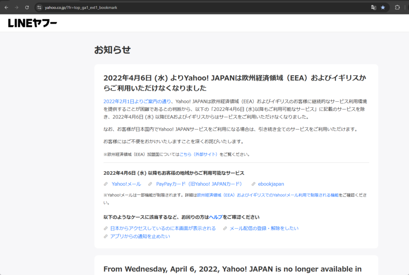Viewport: 409px width, 275px height.
Task: Click the 2022年4月6日 Japanese announcement headline
Action: [235, 83]
